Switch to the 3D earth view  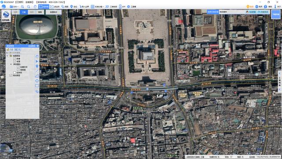(x=111, y=7)
